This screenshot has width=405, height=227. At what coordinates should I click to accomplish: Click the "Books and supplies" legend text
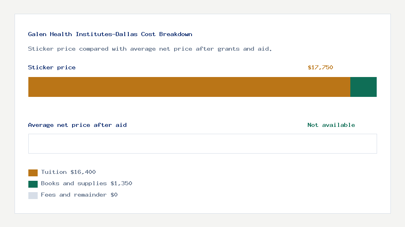pos(74,183)
